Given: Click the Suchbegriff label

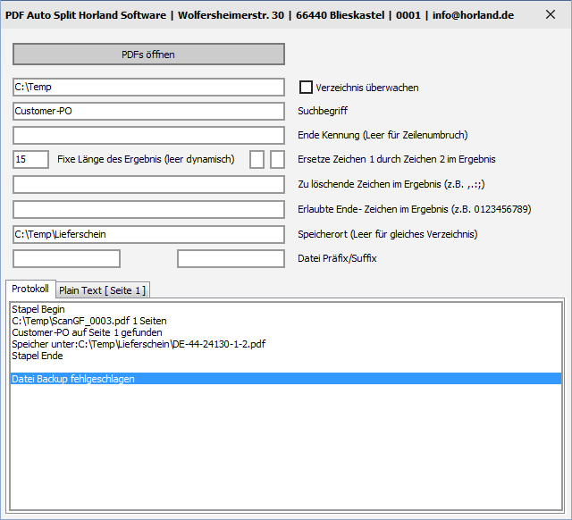Looking at the screenshot, I should tap(323, 111).
